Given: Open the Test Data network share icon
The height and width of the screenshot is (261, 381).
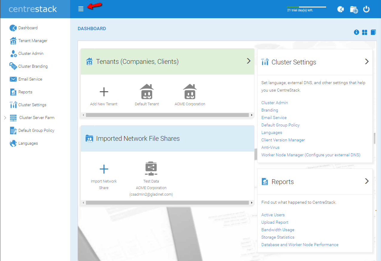Looking at the screenshot, I should coord(151,169).
